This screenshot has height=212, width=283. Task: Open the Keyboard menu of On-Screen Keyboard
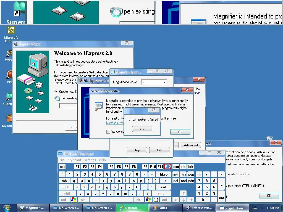click(74, 160)
